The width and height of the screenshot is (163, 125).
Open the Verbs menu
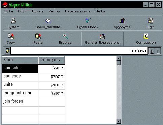pos(54,11)
